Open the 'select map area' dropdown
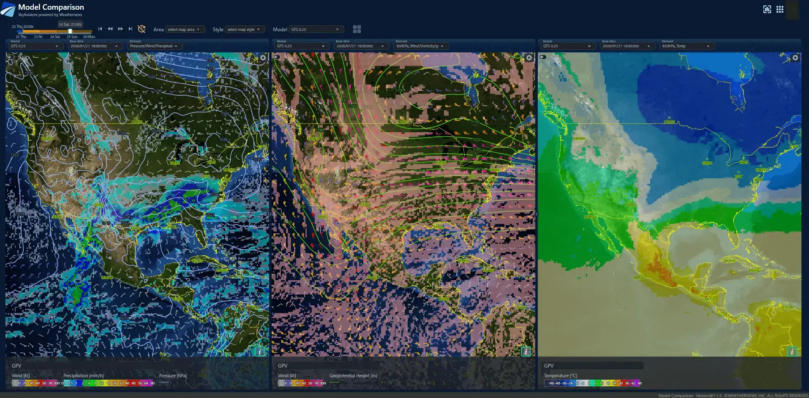 (185, 30)
